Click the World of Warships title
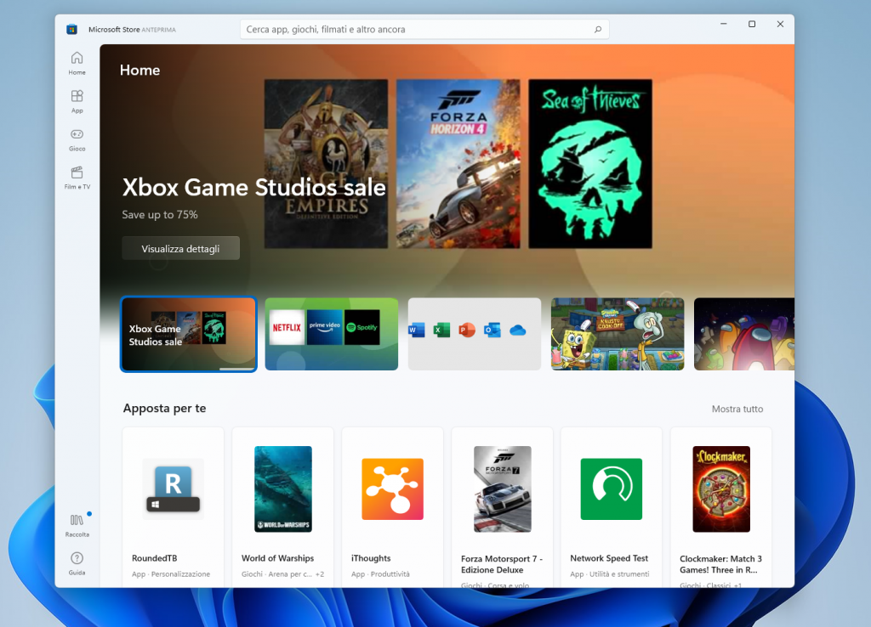This screenshot has width=871, height=627. (x=278, y=558)
